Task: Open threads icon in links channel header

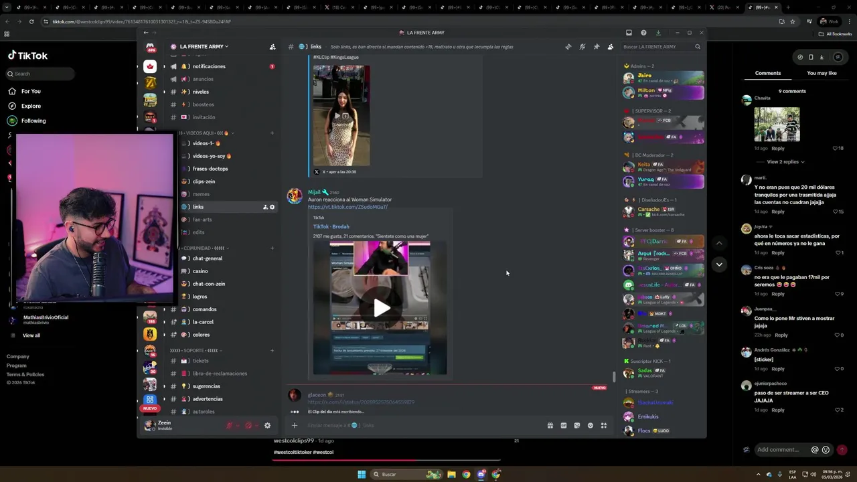Action: point(568,47)
